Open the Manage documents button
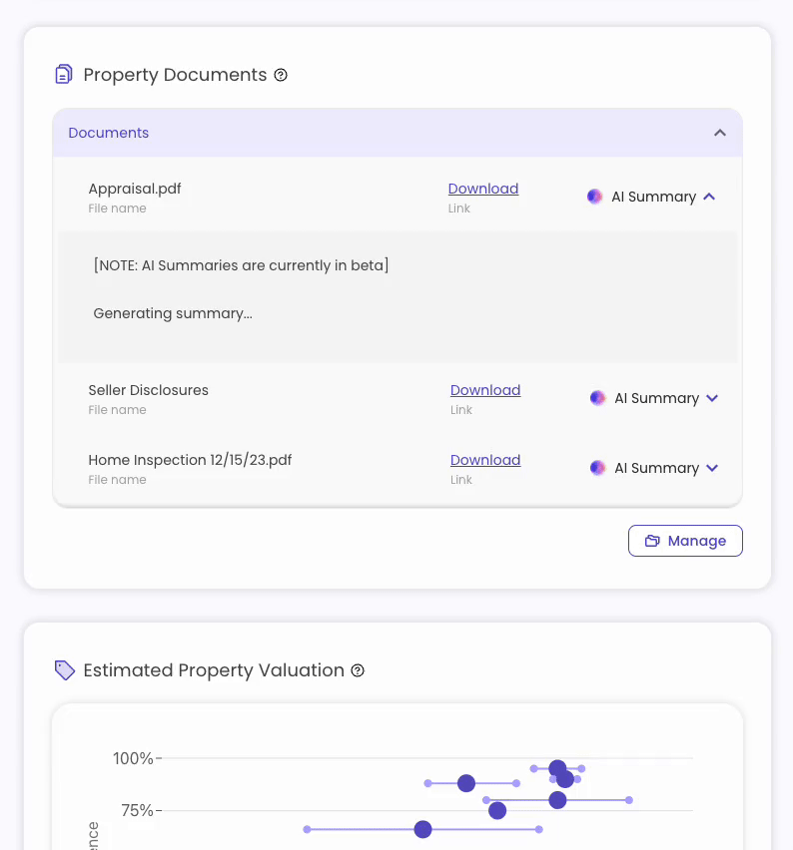 685,541
